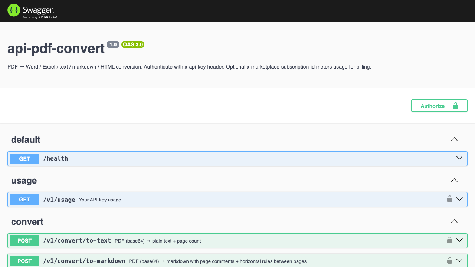475x267 pixels.
Task: Click the default tag heading
Action: click(x=26, y=140)
